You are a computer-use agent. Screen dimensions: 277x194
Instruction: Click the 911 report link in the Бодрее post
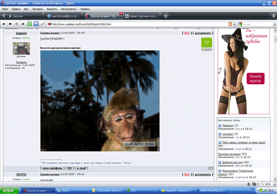pos(187,33)
